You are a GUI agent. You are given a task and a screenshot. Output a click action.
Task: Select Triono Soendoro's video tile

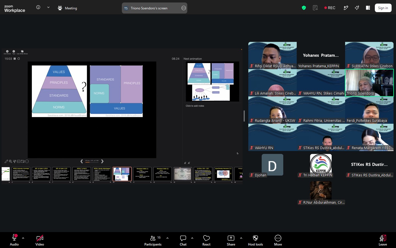click(369, 83)
